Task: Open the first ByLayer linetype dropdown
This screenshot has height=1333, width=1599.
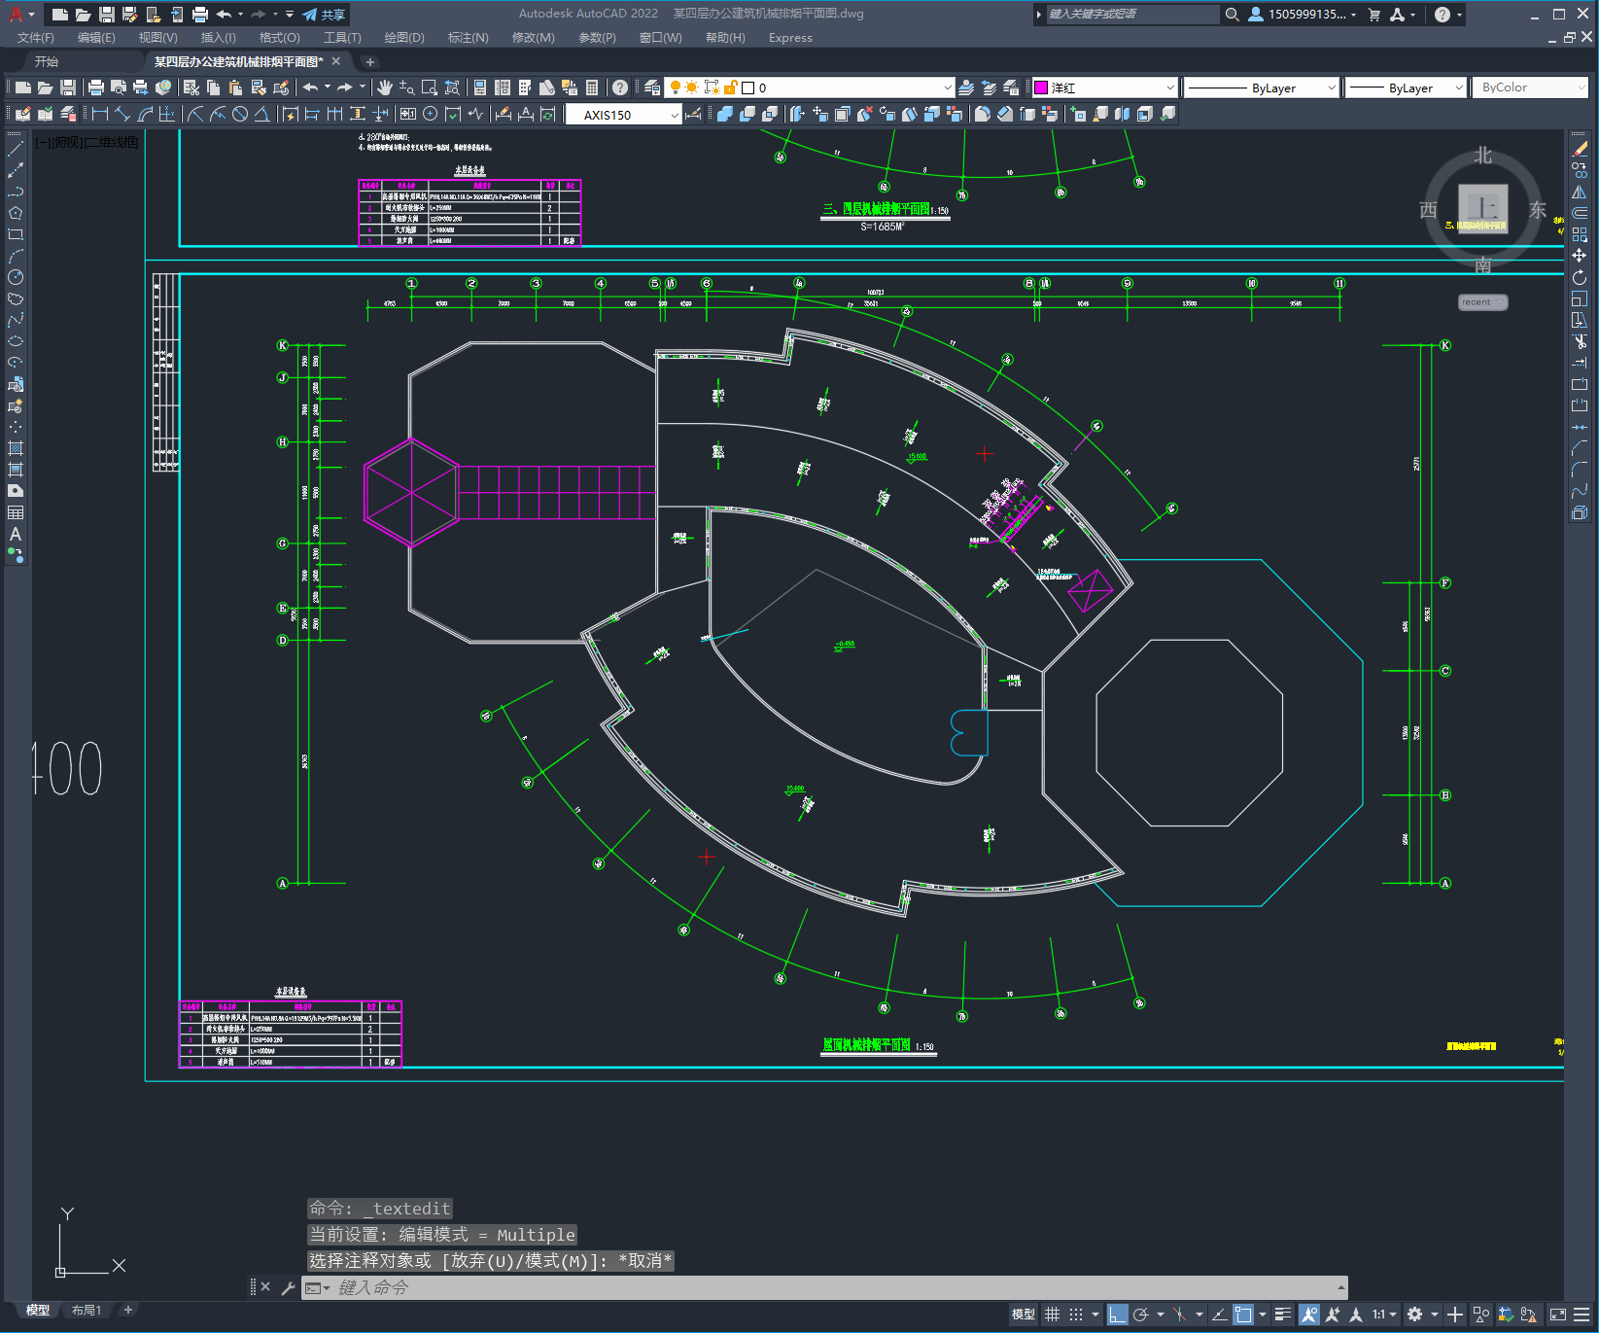Action: (x=1262, y=88)
